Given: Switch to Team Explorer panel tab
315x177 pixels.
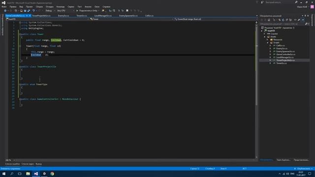Looking at the screenshot, I should [x=283, y=160].
